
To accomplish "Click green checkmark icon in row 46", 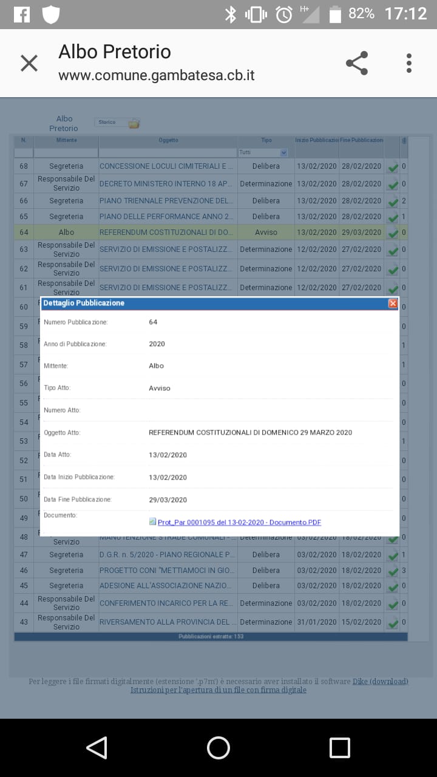I will point(393,571).
